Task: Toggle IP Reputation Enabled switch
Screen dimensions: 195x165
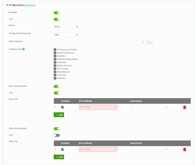Action: [x=57, y=13]
